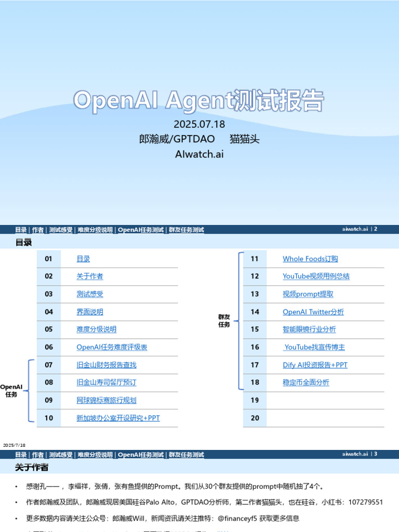The height and width of the screenshot is (532, 399).
Task: Click the footer date 2025/7/18
Action: click(x=14, y=445)
